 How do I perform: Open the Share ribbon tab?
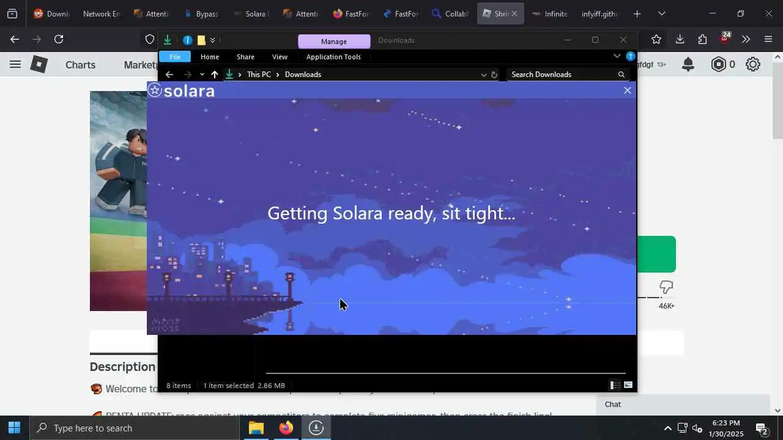pyautogui.click(x=245, y=57)
